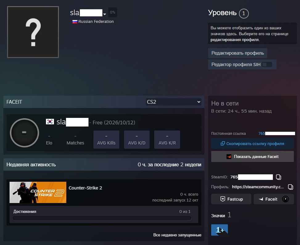Click the Elo stat value

(49, 136)
